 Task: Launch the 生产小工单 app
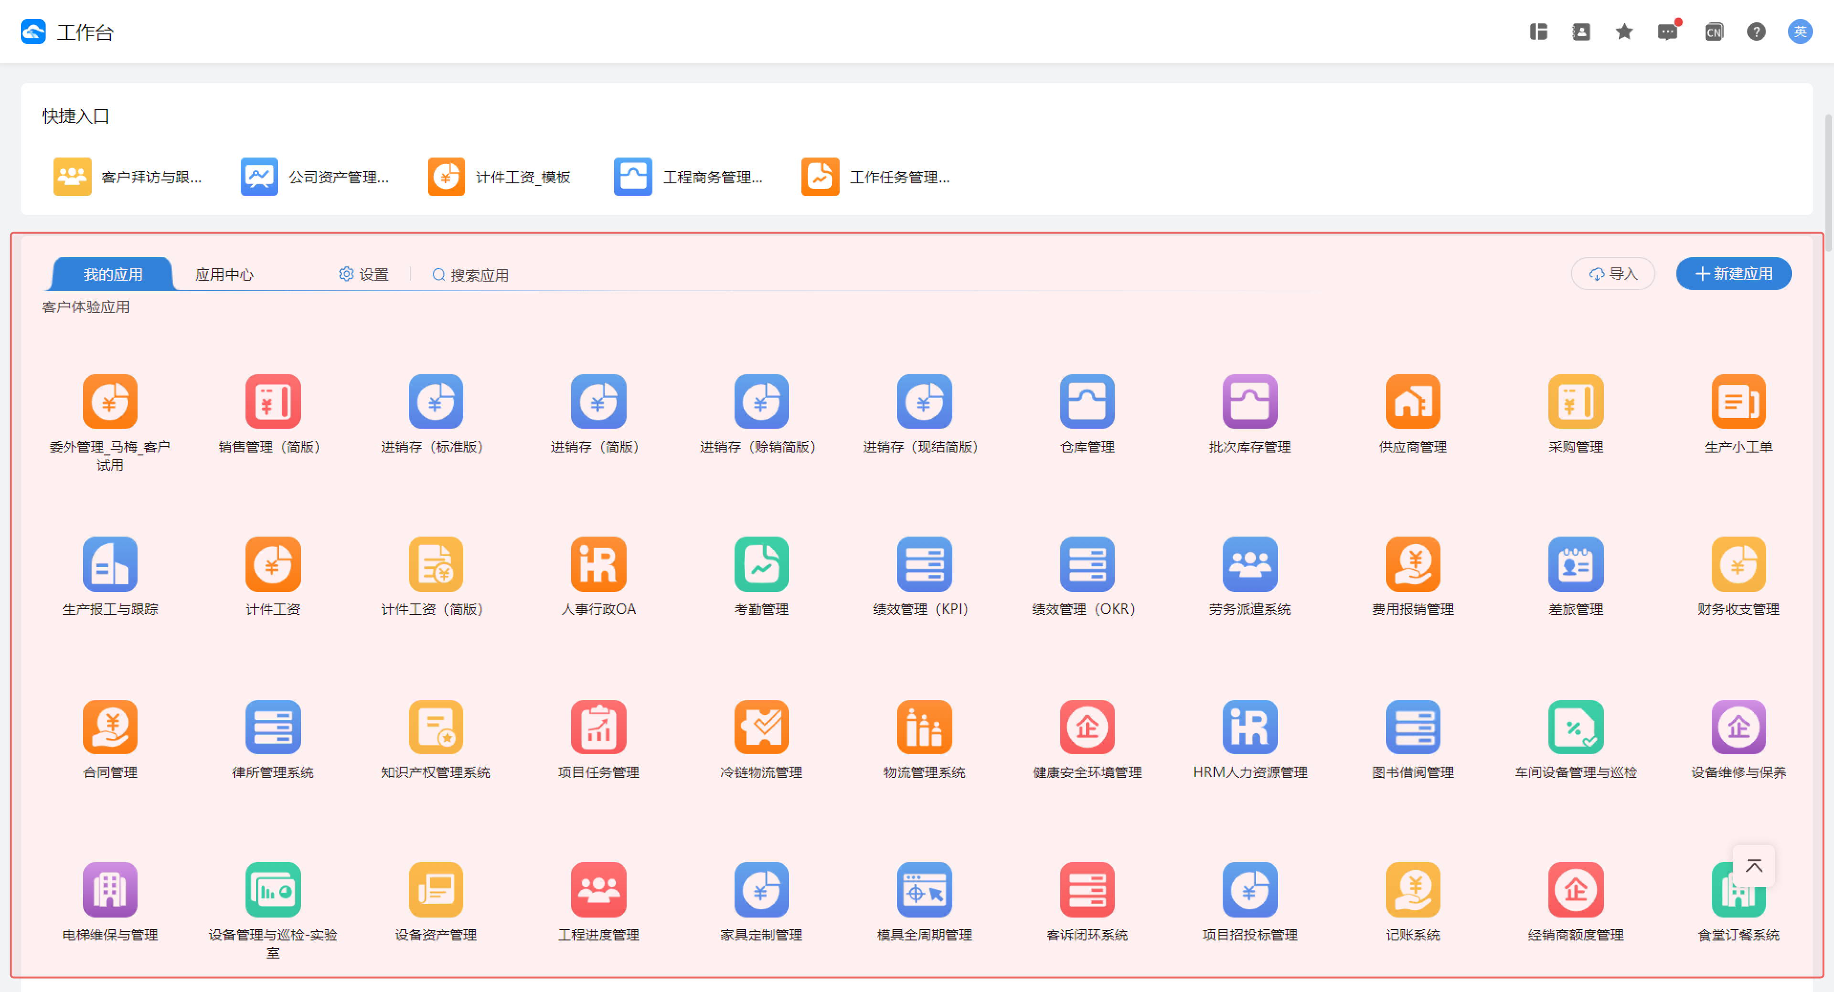1738,401
